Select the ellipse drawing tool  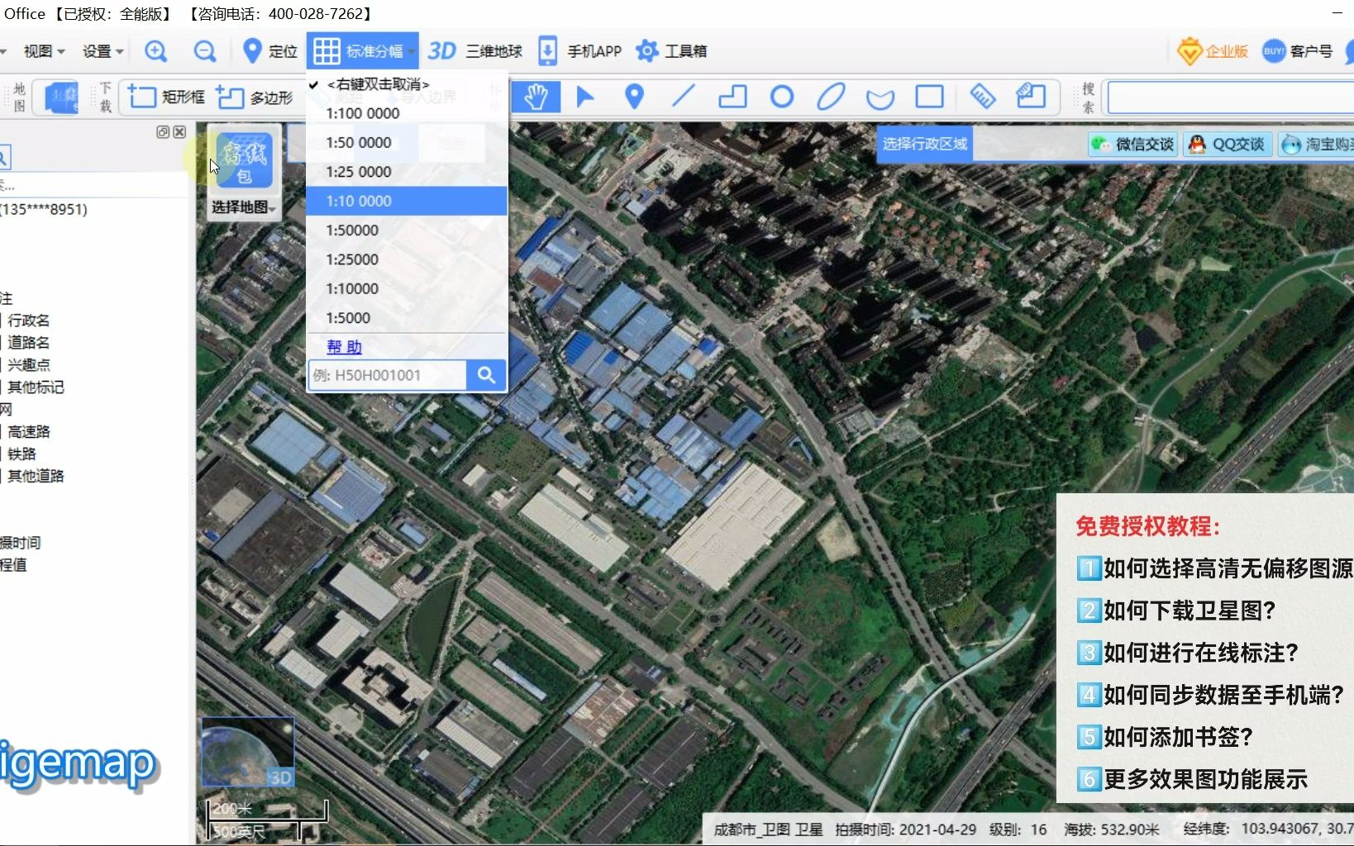pos(831,97)
